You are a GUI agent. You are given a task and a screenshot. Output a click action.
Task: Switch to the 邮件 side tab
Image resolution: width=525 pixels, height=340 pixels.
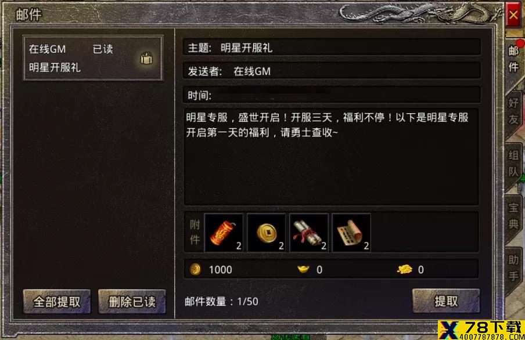pos(514,59)
